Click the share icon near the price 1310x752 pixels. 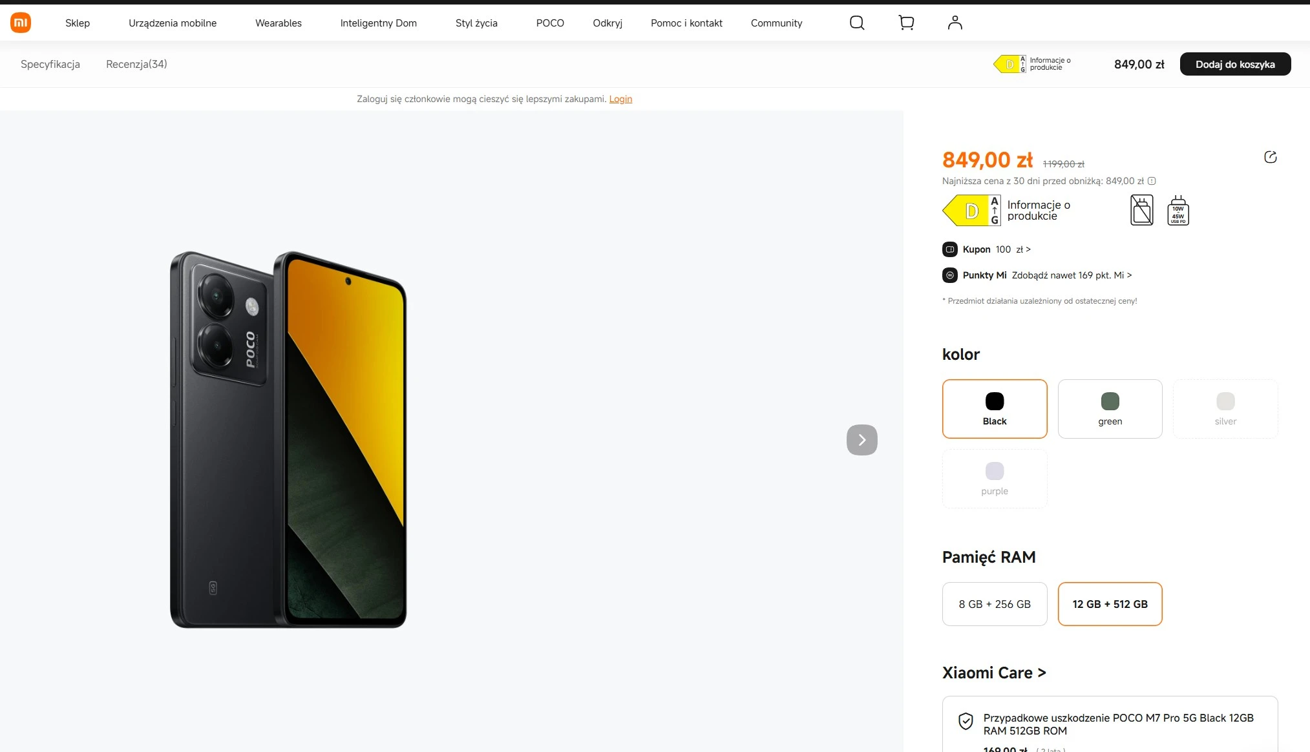pos(1271,157)
